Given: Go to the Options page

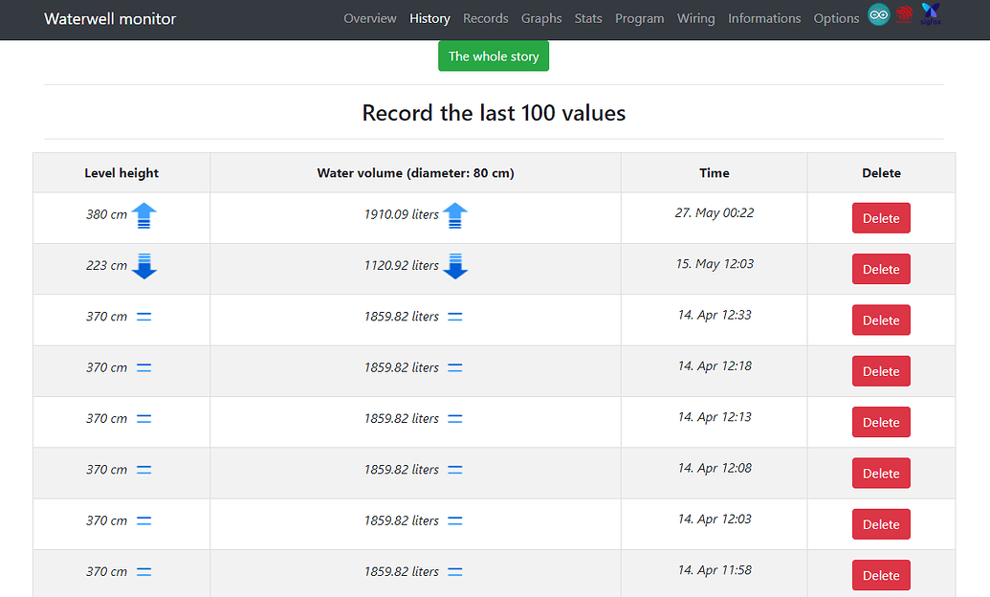Looking at the screenshot, I should tap(836, 18).
